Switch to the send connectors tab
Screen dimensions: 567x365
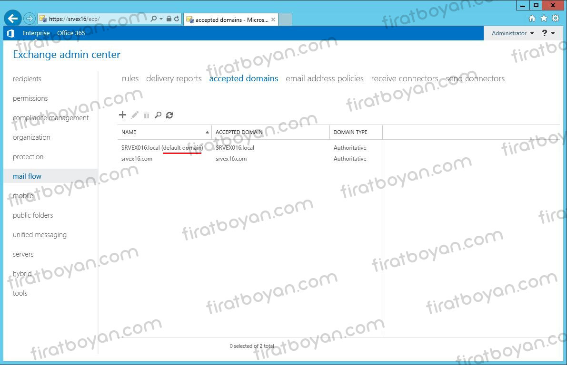(x=475, y=78)
